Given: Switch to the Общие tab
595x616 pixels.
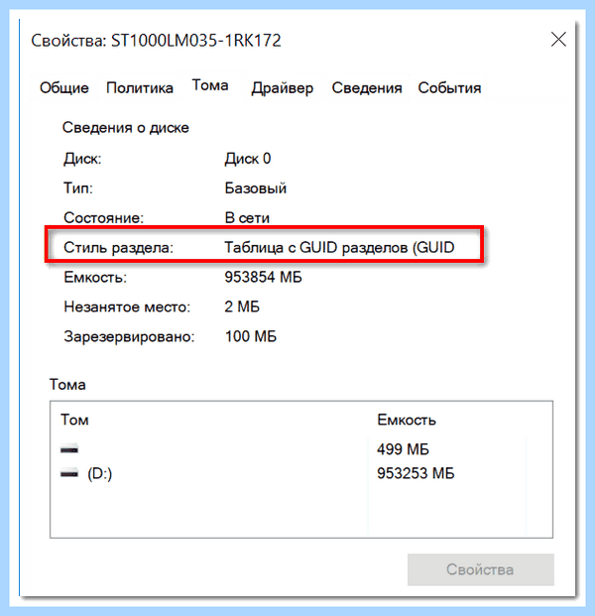Looking at the screenshot, I should click(64, 87).
